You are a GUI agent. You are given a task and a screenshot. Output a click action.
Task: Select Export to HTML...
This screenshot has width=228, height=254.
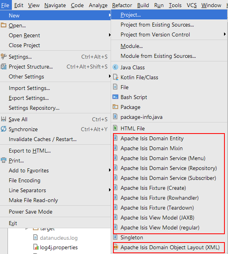coord(55,151)
